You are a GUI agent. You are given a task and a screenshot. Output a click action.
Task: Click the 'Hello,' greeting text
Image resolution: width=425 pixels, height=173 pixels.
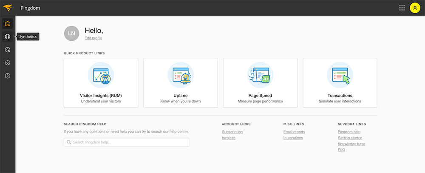[x=94, y=30]
